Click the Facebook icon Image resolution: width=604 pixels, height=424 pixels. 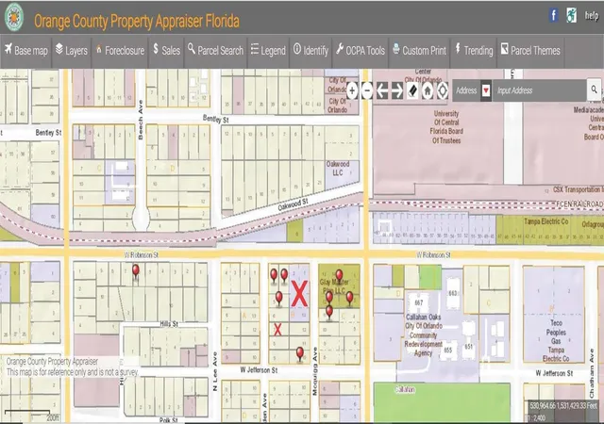[554, 15]
